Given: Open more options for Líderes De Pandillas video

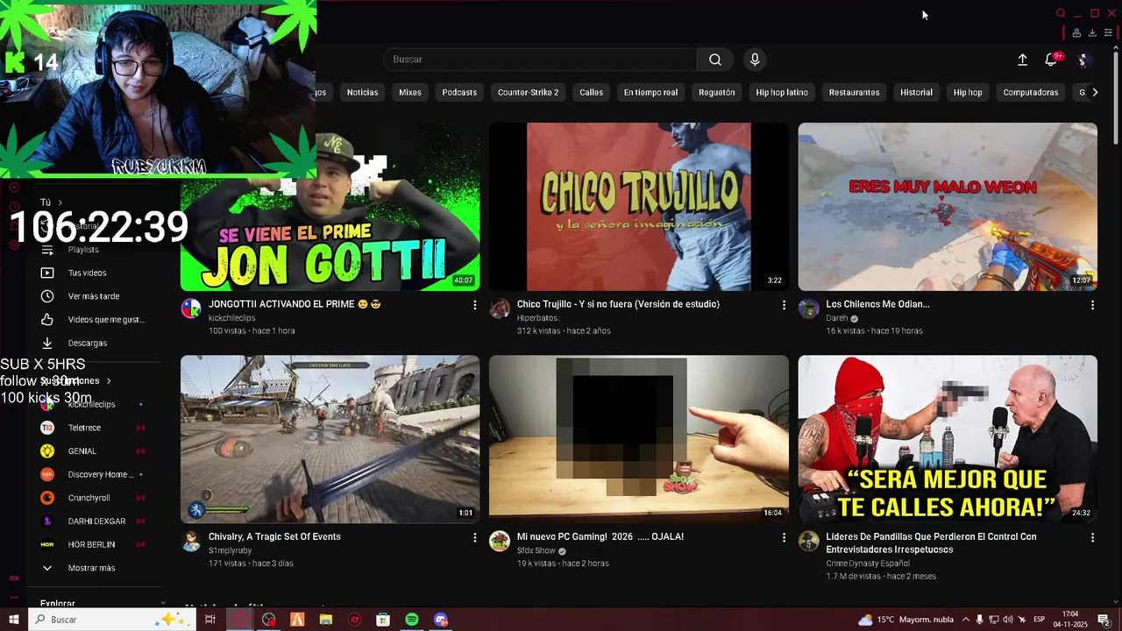Looking at the screenshot, I should pyautogui.click(x=1092, y=537).
